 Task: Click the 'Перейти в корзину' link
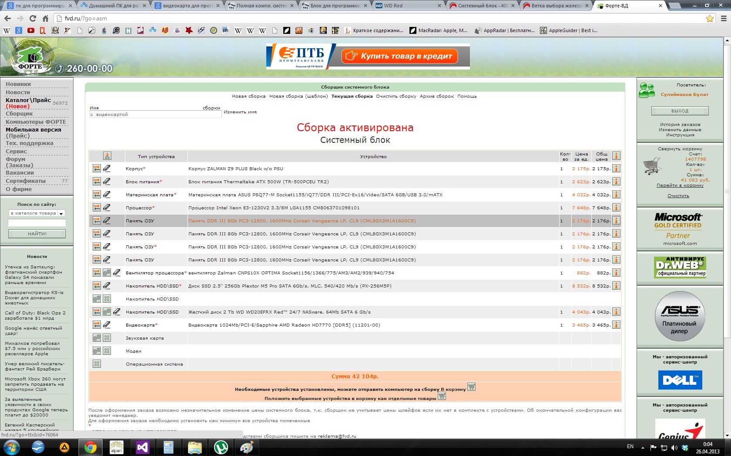[x=680, y=185]
